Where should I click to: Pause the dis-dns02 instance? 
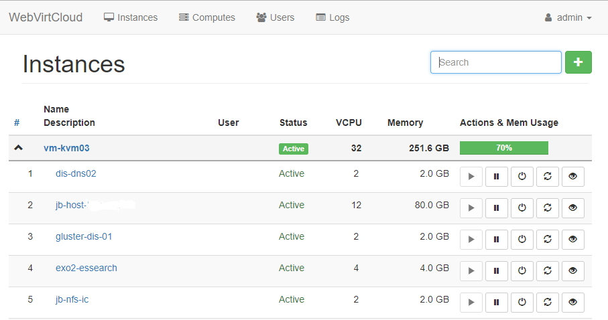coord(497,177)
